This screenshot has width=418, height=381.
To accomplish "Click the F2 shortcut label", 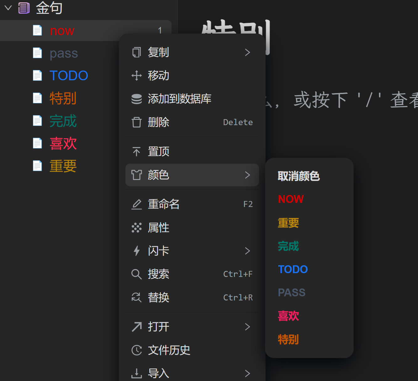I will pos(248,204).
